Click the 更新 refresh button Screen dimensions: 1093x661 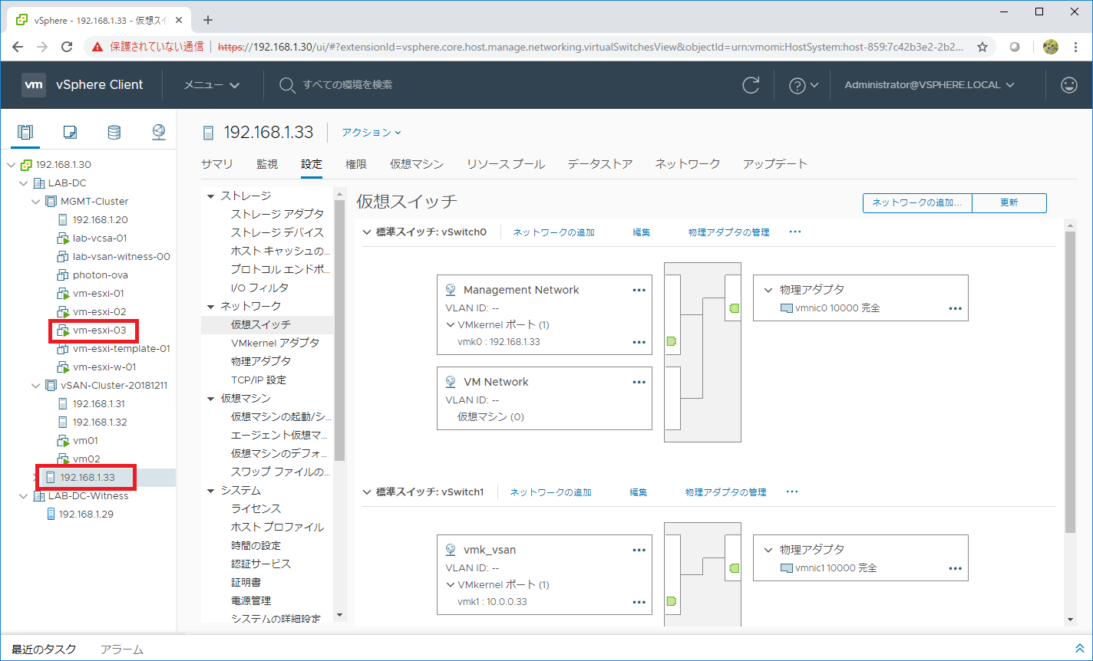pos(1009,203)
